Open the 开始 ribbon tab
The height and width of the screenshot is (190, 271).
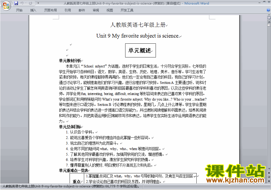pos(19,10)
